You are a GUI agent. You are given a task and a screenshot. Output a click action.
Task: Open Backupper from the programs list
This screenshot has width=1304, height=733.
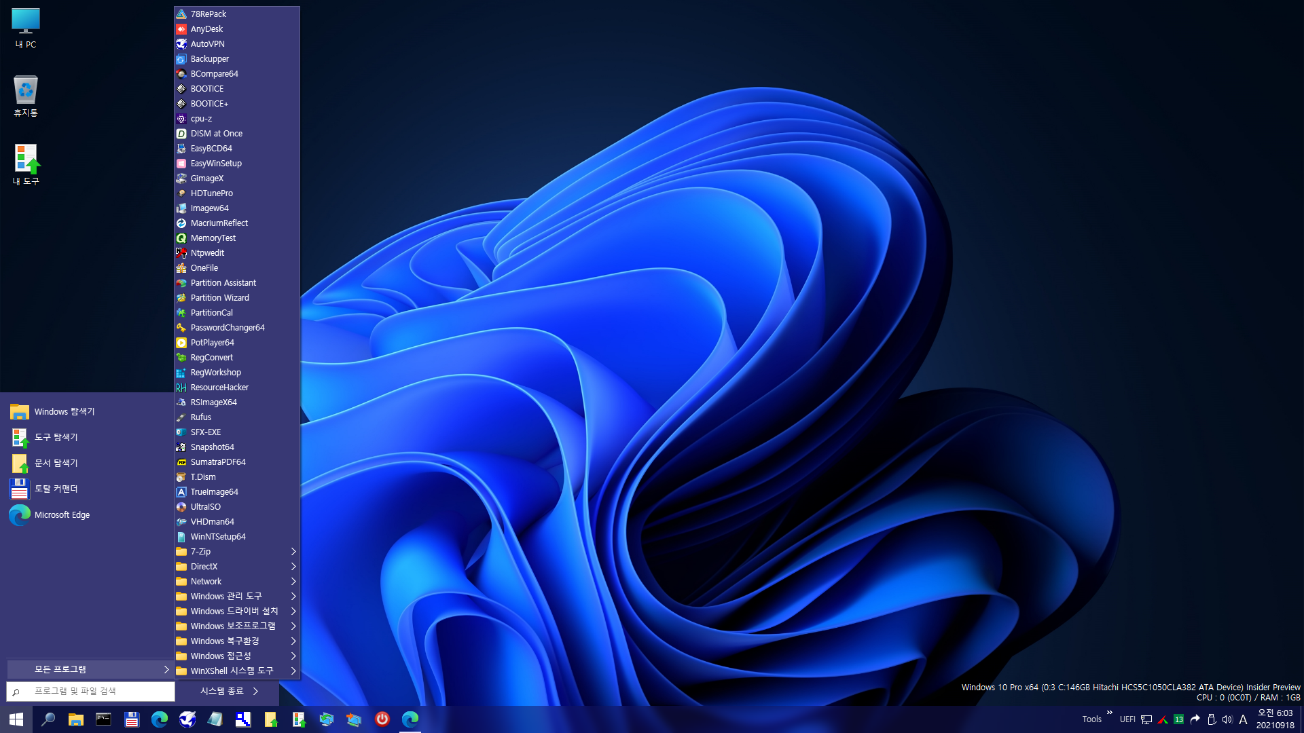(236, 58)
